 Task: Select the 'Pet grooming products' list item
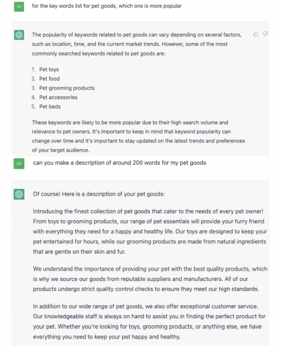point(67,88)
